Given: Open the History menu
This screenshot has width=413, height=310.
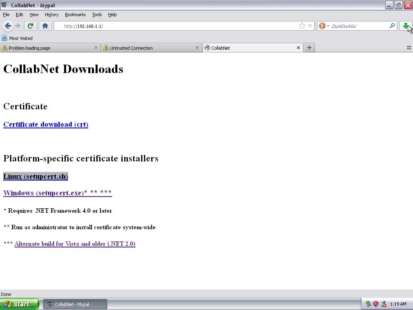Looking at the screenshot, I should (51, 15).
